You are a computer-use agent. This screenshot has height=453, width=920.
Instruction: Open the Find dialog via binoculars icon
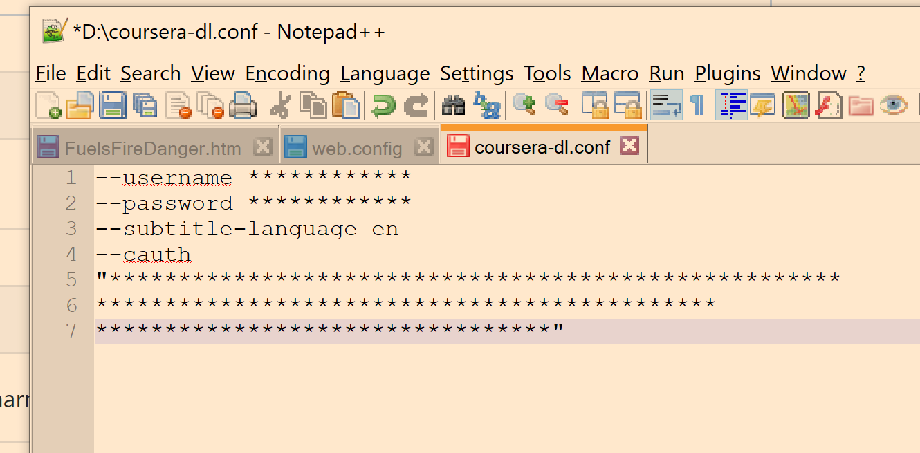click(x=454, y=105)
